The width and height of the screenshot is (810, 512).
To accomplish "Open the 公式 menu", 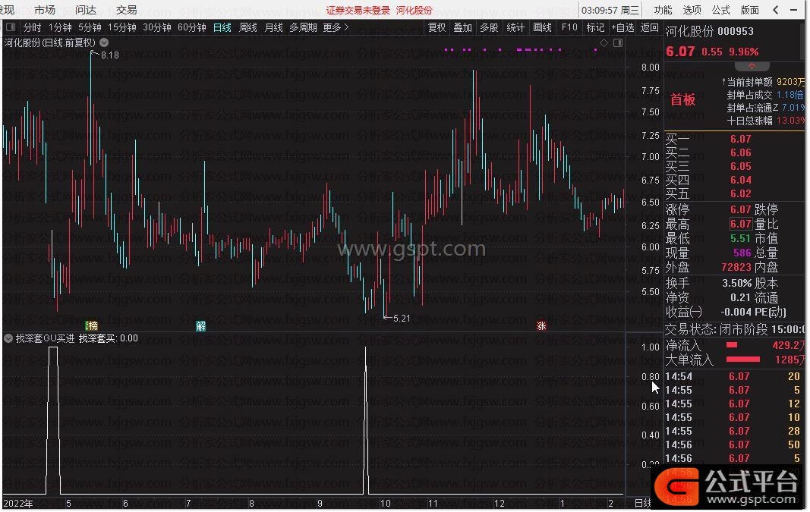I will pos(720,10).
